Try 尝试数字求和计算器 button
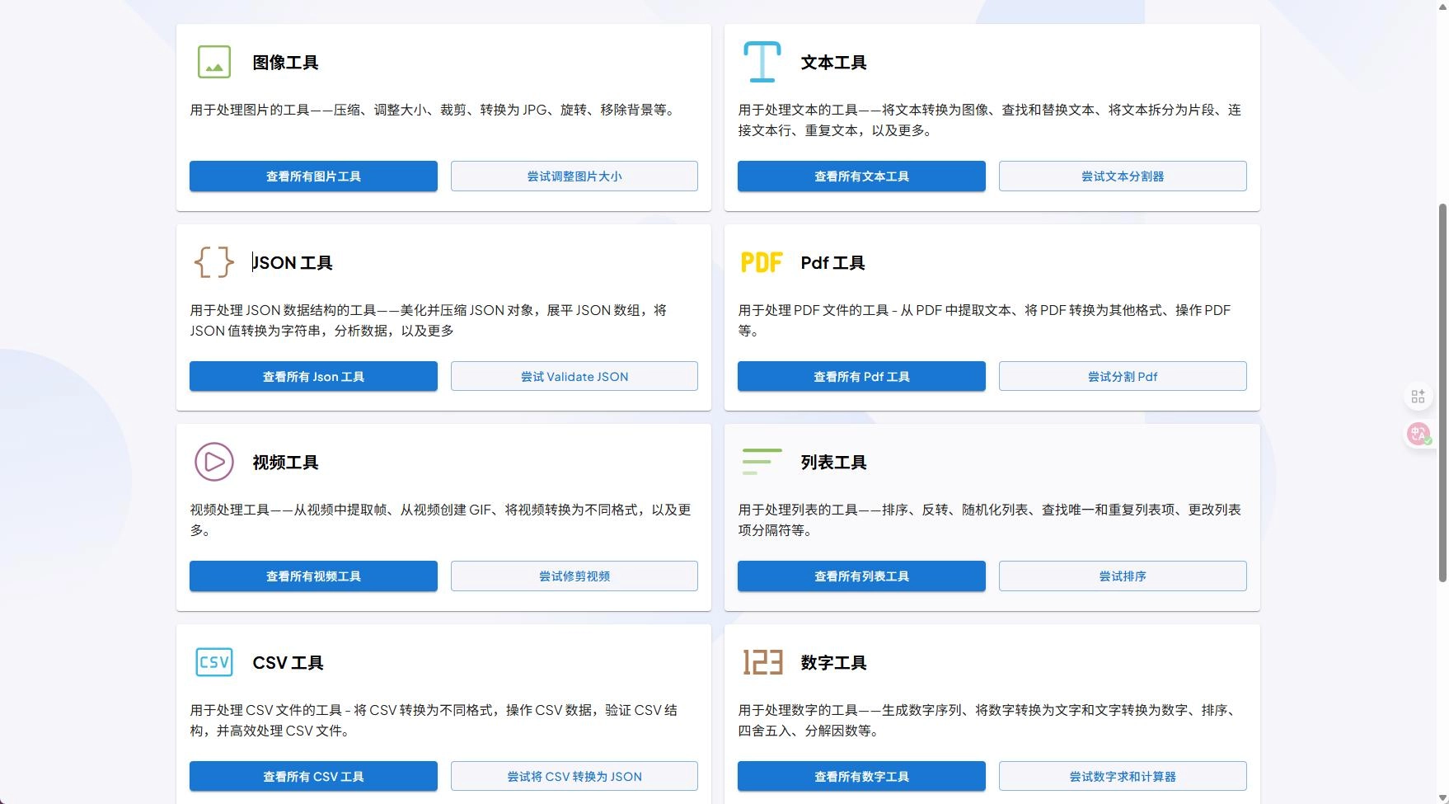Image resolution: width=1449 pixels, height=804 pixels. (x=1123, y=776)
